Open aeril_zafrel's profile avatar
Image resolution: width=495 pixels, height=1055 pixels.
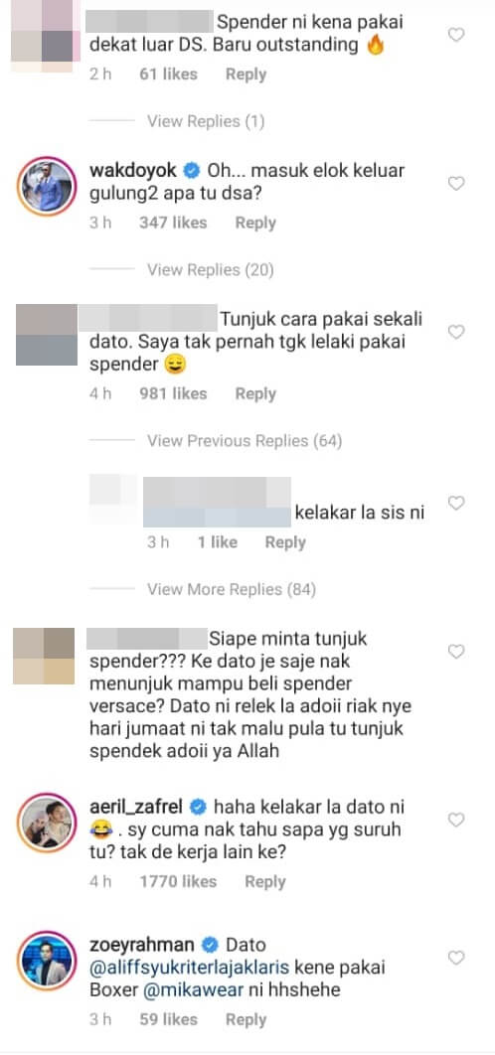[x=47, y=824]
